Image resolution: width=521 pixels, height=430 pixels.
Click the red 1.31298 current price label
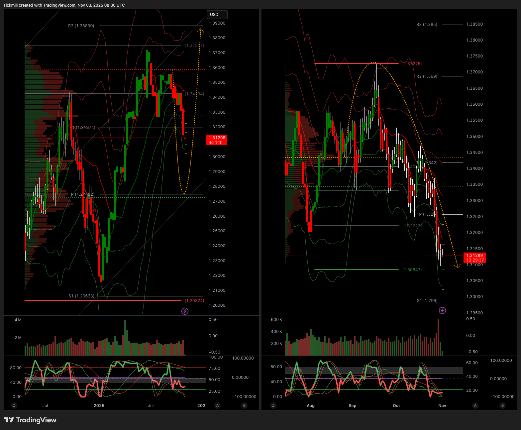coord(217,140)
